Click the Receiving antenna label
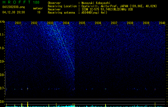Screen dimensions: 168x107 61,13
